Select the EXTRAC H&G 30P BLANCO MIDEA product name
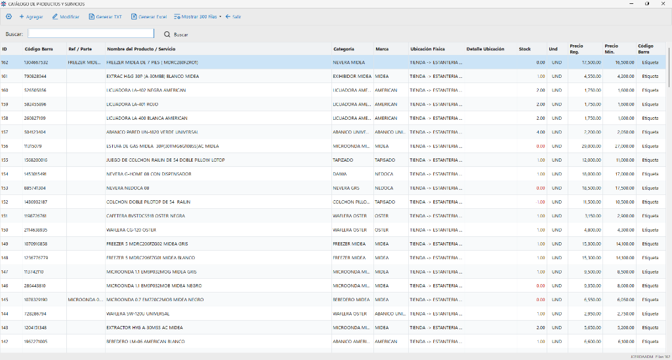 [x=152, y=76]
